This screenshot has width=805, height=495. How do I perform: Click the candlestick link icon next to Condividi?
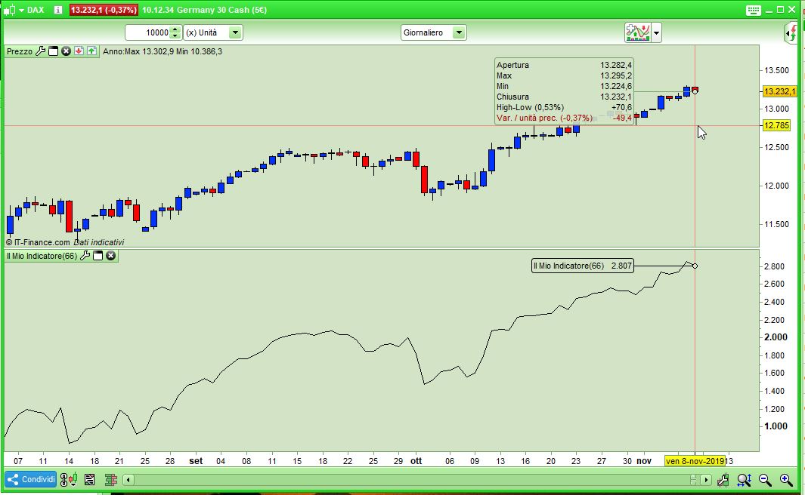coord(68,480)
